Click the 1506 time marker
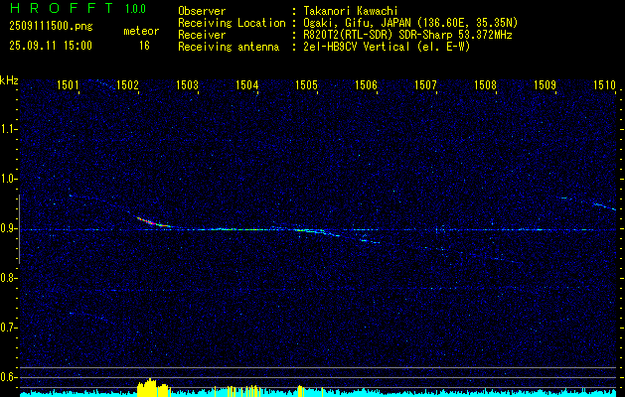This screenshot has width=625, height=397. pos(366,84)
